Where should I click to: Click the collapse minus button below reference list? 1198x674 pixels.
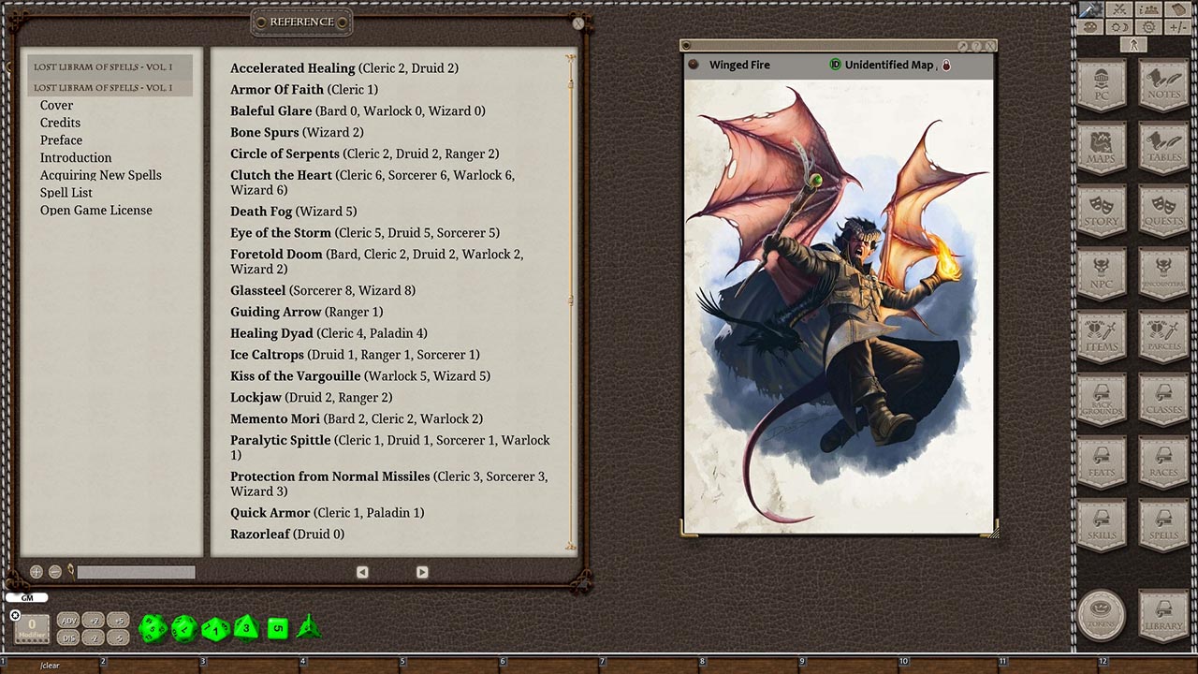pyautogui.click(x=55, y=571)
